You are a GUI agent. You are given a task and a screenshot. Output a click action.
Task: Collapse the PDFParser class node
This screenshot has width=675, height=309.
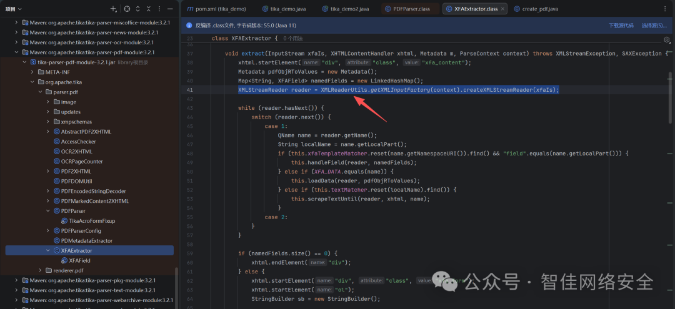point(47,211)
